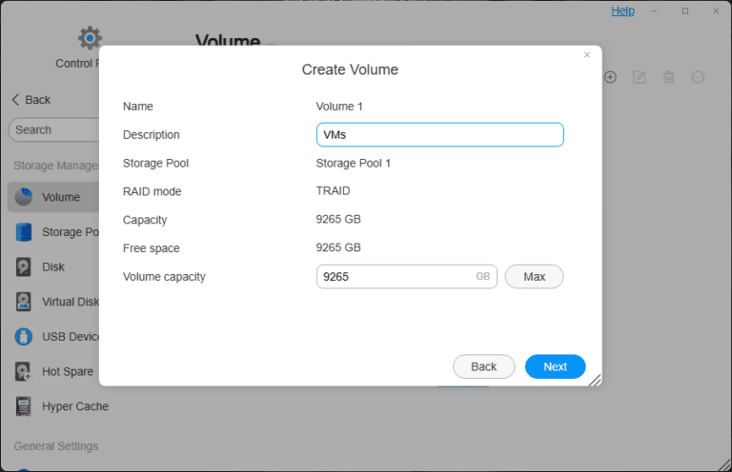This screenshot has height=472, width=732.
Task: Click the Max capacity button
Action: pyautogui.click(x=534, y=277)
